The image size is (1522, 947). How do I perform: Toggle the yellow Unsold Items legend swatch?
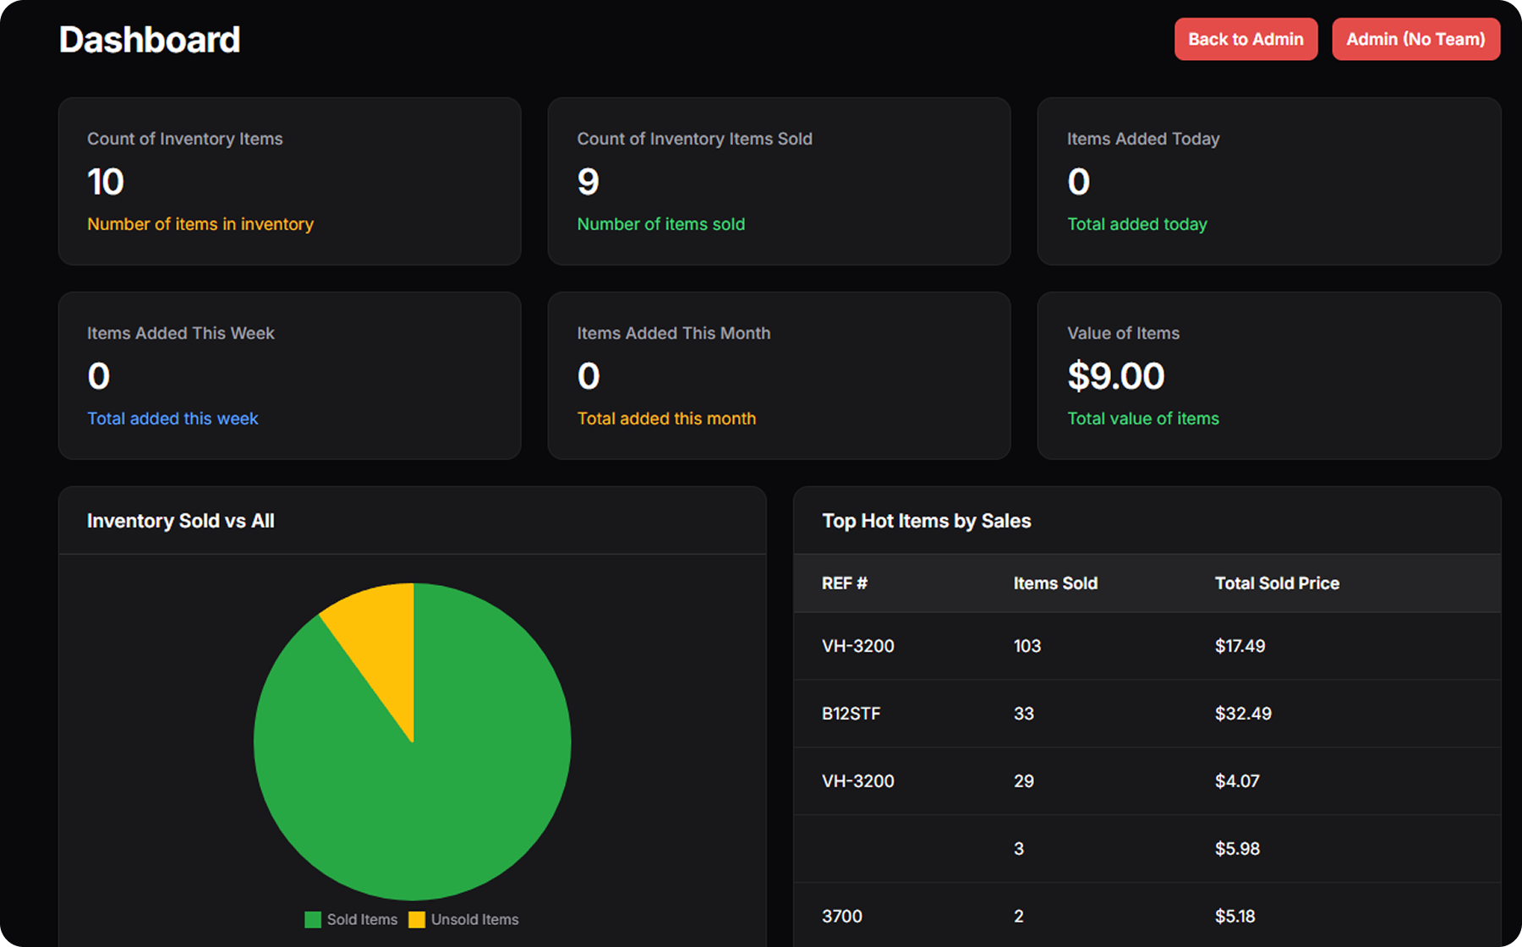click(x=417, y=919)
